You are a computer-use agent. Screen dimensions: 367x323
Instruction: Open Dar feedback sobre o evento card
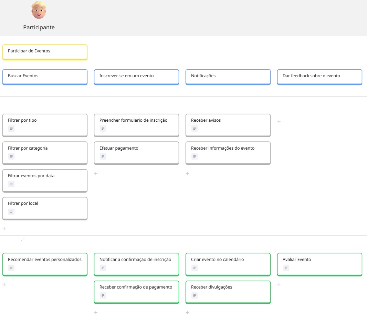[x=319, y=77]
